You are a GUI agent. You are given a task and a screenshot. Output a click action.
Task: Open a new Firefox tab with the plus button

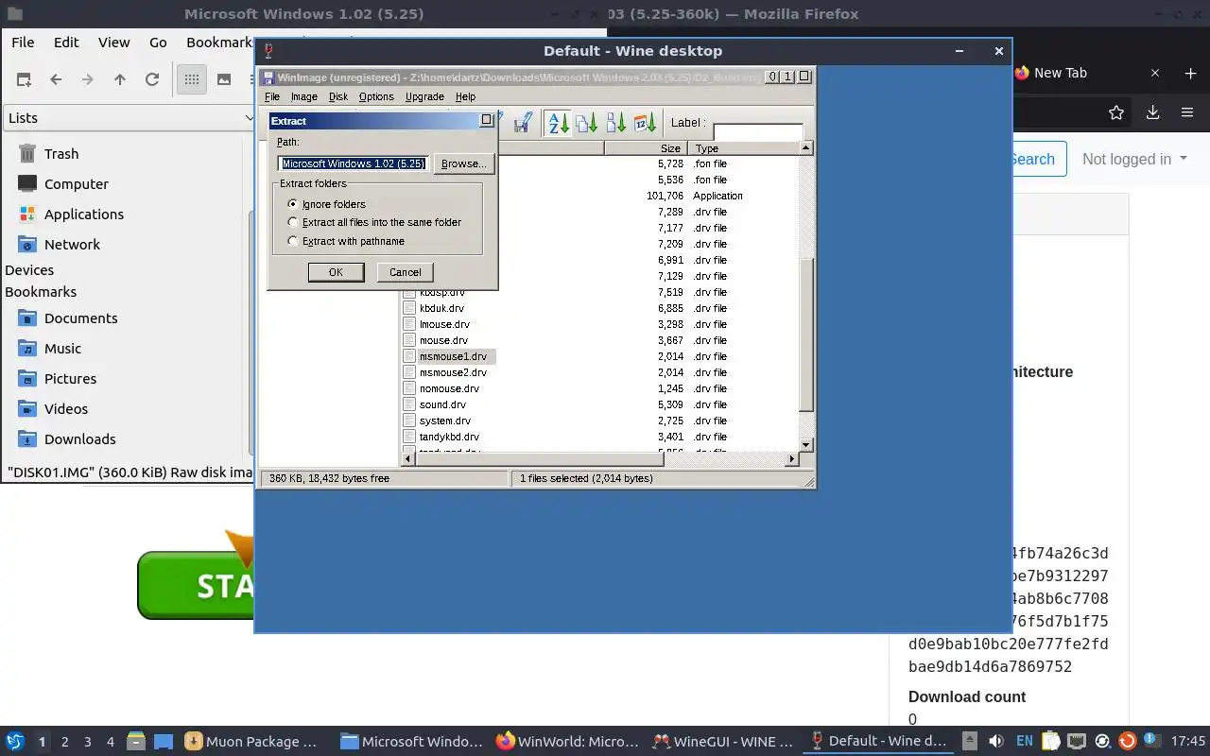point(1190,73)
